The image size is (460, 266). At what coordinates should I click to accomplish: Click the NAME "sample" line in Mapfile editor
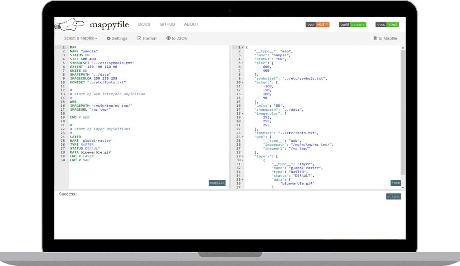tap(84, 51)
